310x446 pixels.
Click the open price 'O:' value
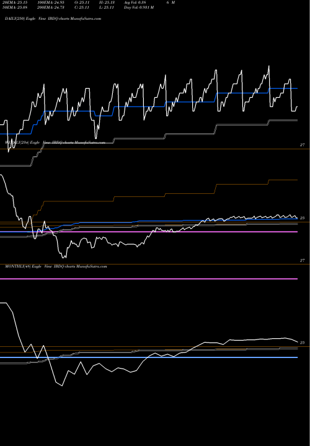[x=82, y=2]
